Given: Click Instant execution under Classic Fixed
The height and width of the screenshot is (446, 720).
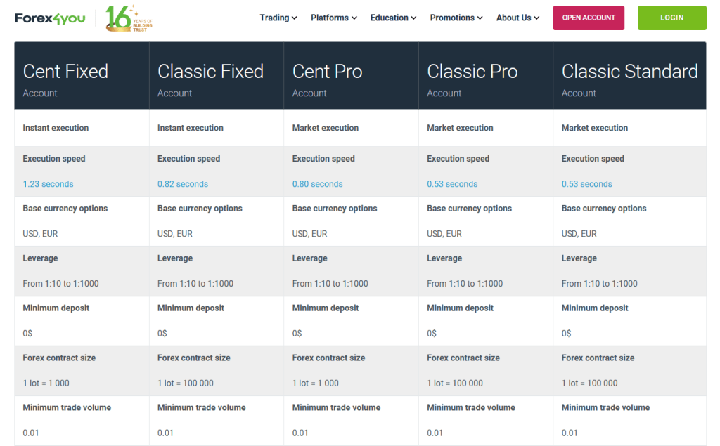Looking at the screenshot, I should 191,128.
